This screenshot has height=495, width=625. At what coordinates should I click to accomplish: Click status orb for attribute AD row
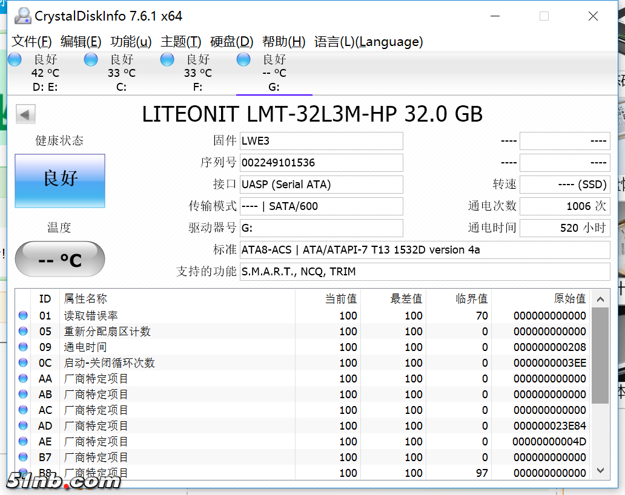(23, 425)
